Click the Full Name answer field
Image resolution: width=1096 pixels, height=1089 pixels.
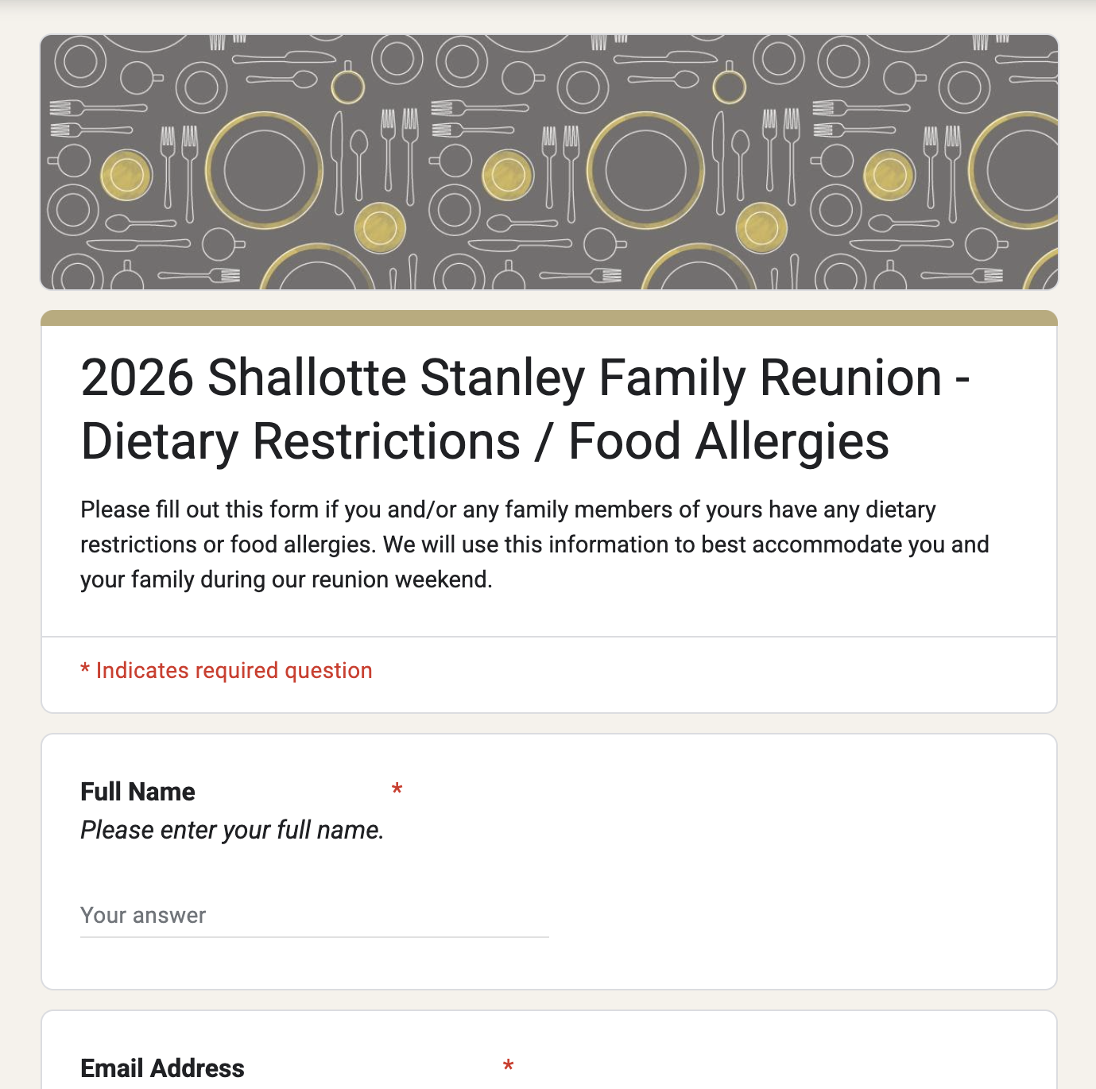pos(314,916)
